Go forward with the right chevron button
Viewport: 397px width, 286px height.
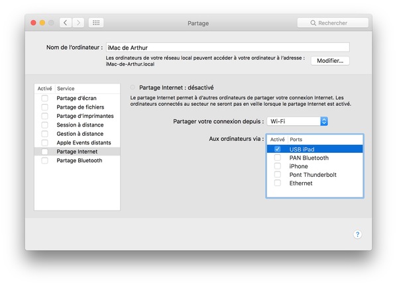(78, 23)
